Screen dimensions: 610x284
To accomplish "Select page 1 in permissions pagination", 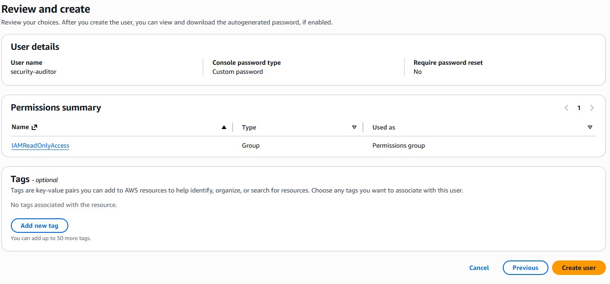I will point(579,108).
